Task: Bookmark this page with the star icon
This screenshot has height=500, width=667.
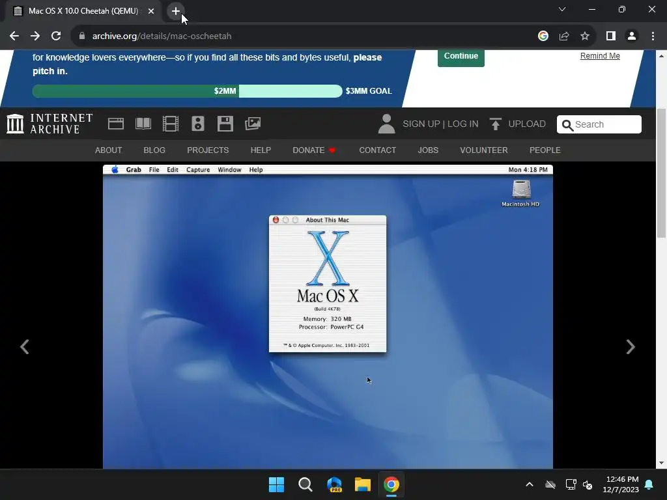Action: pyautogui.click(x=585, y=36)
